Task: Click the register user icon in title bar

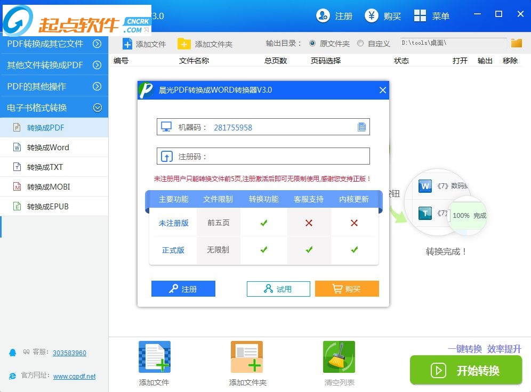Action: pos(323,15)
